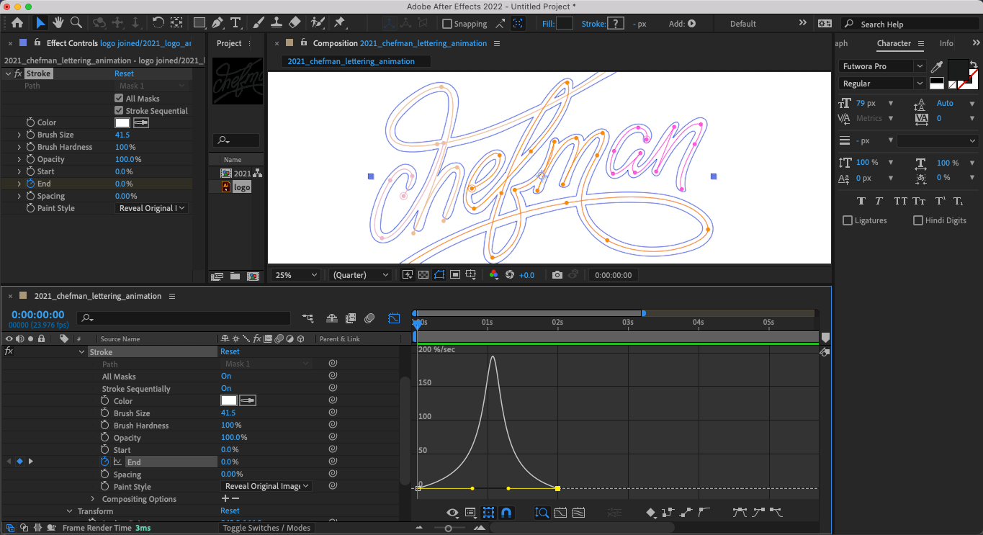Toggle the End stopwatch in Effect Controls
The width and height of the screenshot is (983, 535).
(30, 184)
